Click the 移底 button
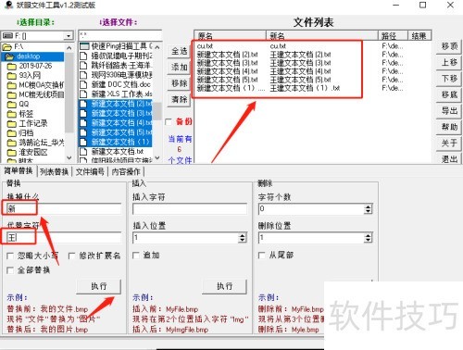 pos(449,94)
